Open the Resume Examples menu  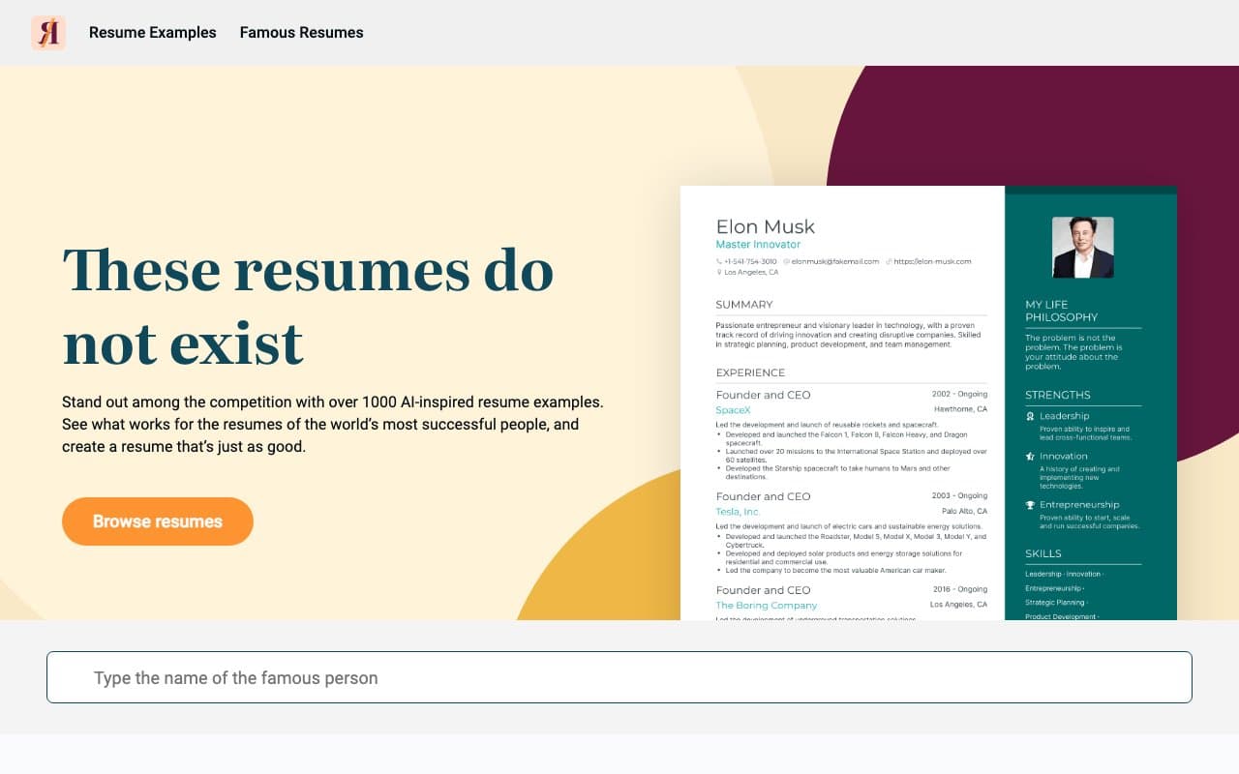152,32
